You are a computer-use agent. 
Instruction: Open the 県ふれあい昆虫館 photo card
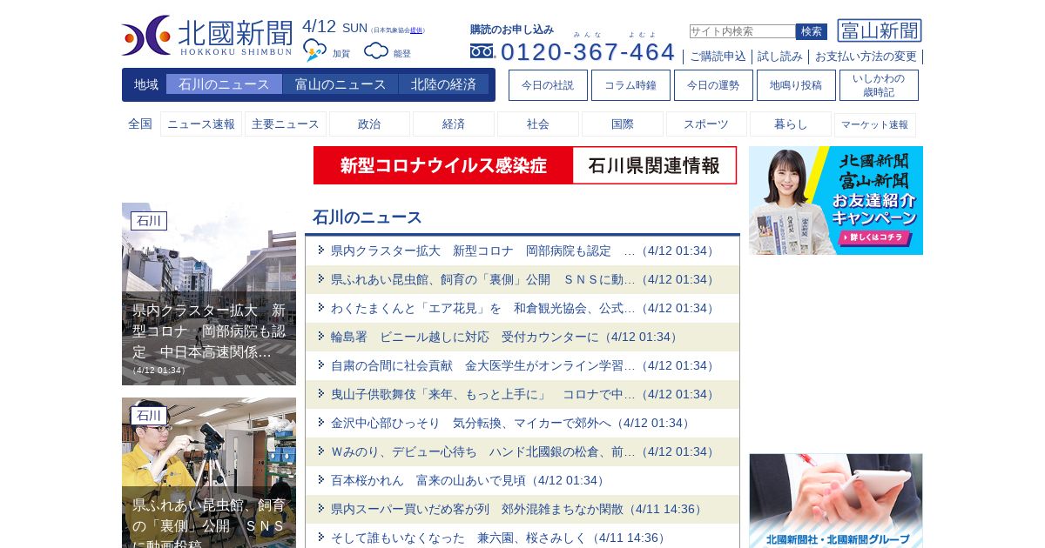tap(209, 472)
